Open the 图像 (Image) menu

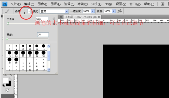click(x=42, y=4)
